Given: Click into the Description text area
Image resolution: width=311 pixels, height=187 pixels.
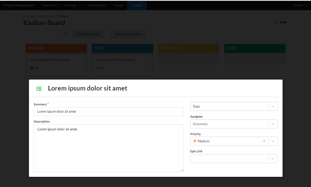Looking at the screenshot, I should 109,148.
